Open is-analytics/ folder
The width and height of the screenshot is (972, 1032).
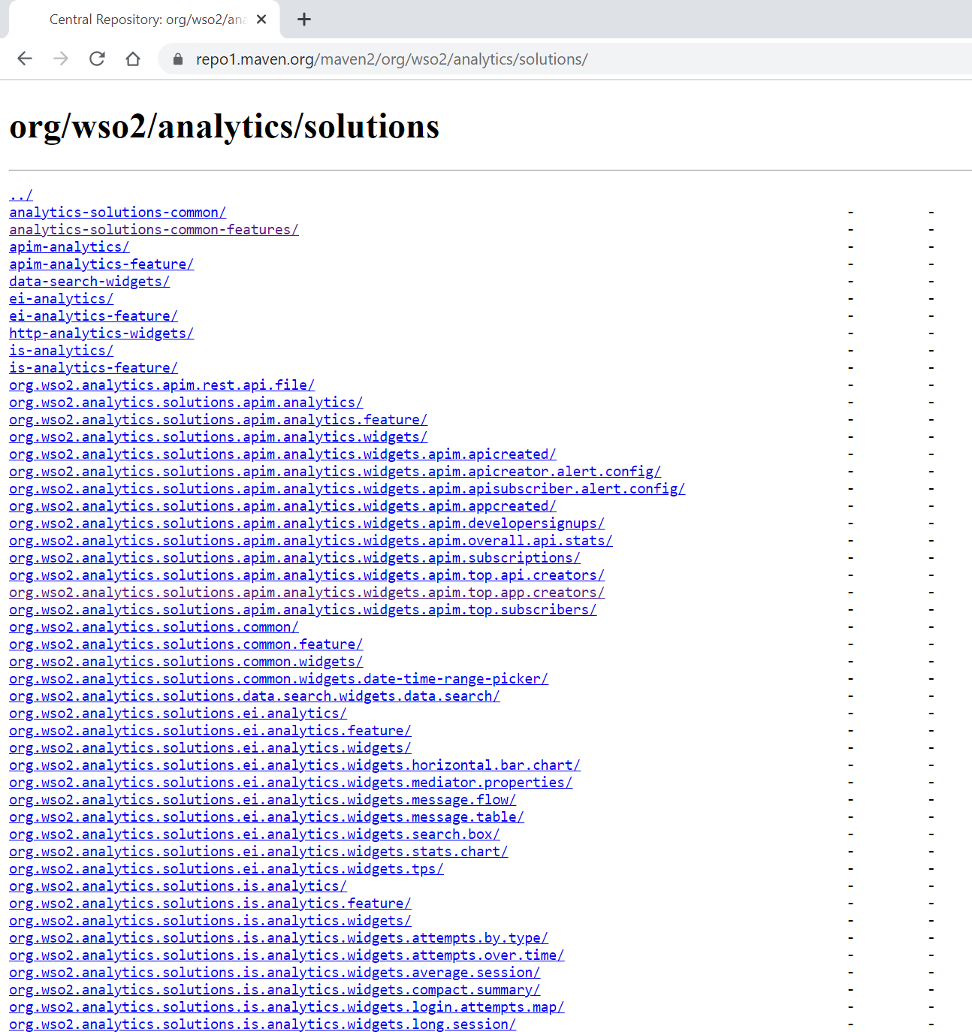coord(61,351)
